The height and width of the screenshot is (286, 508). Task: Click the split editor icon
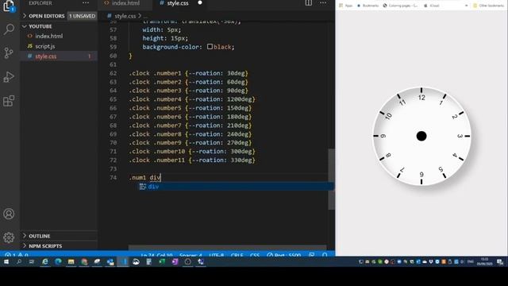(309, 3)
